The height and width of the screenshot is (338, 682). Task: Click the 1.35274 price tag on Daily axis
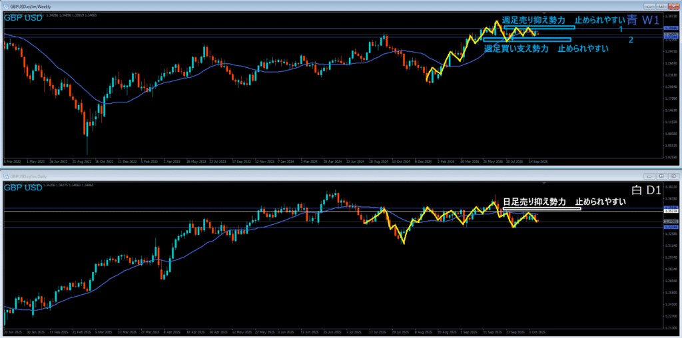pos(671,211)
